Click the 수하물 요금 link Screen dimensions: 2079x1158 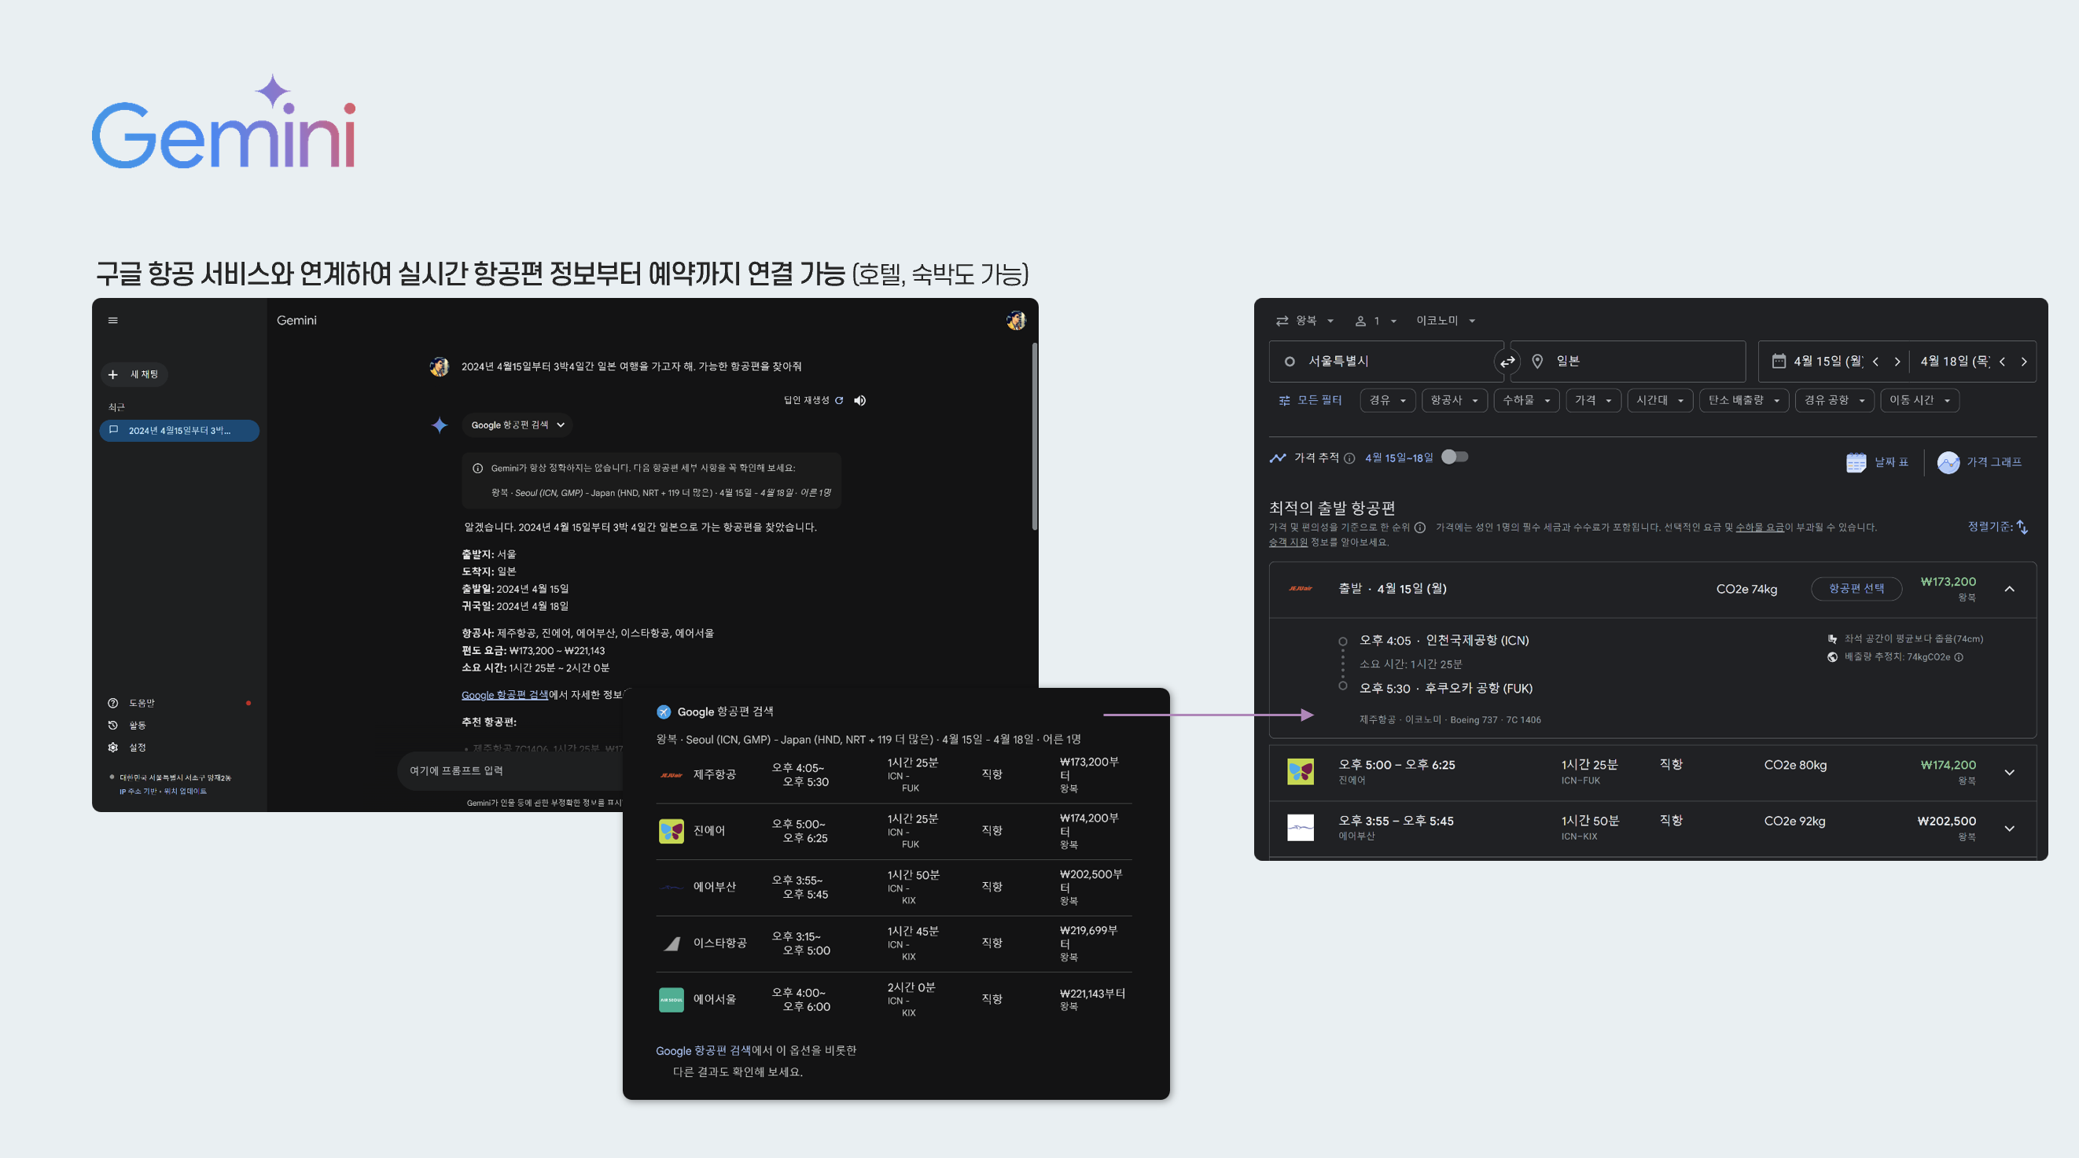(x=1760, y=528)
